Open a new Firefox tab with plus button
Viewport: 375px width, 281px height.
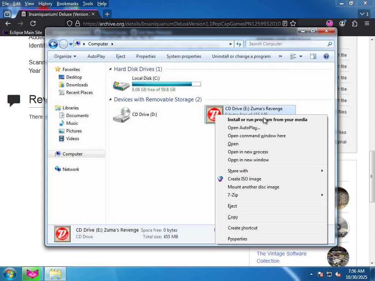(107, 14)
